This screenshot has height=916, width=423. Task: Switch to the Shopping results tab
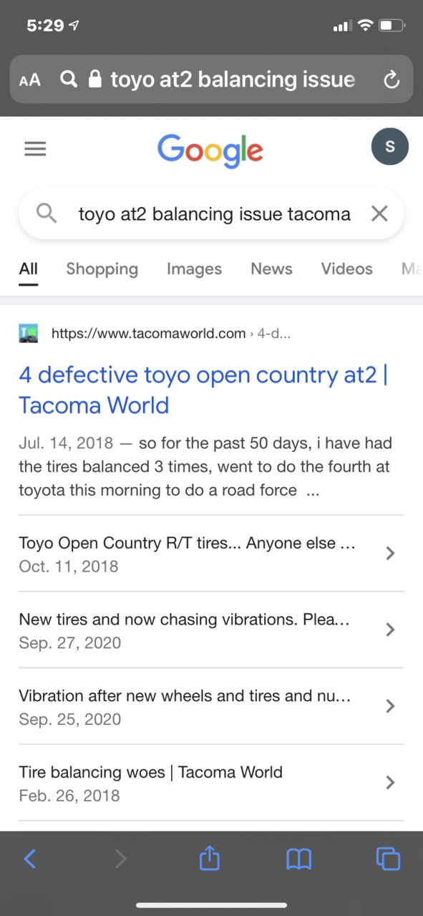tap(102, 269)
